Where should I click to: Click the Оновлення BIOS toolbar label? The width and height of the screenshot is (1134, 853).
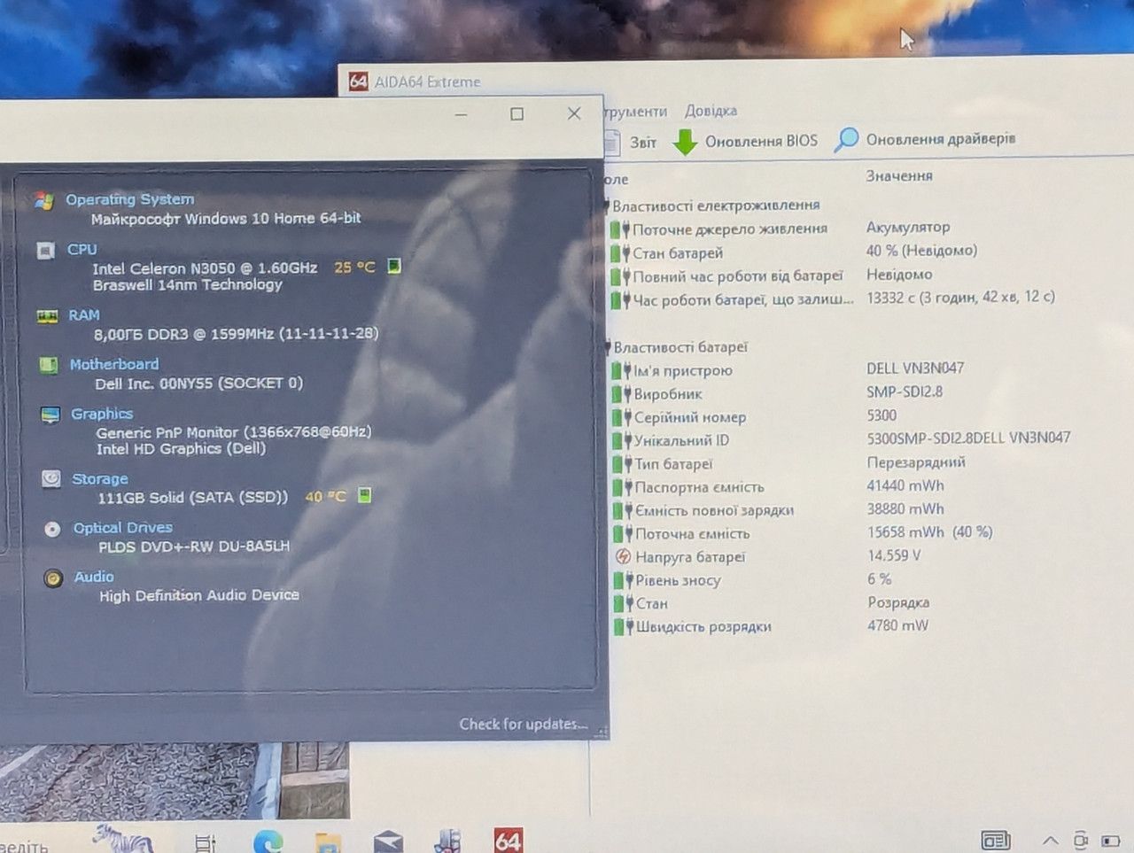coord(761,141)
